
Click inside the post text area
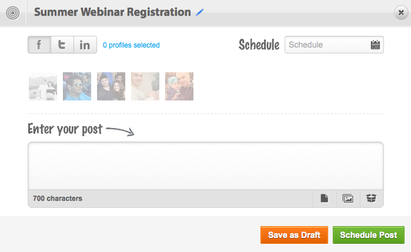tap(206, 166)
